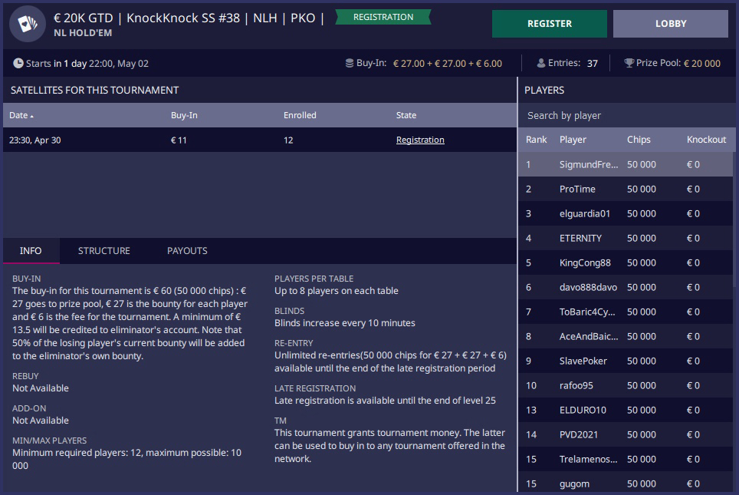Switch to the Structure tab
The width and height of the screenshot is (739, 495).
pos(103,251)
